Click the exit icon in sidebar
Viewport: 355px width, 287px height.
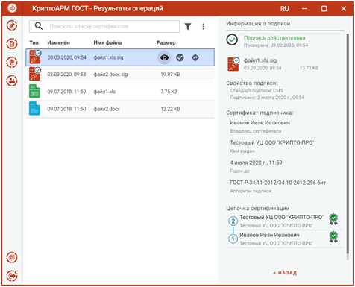click(12, 276)
